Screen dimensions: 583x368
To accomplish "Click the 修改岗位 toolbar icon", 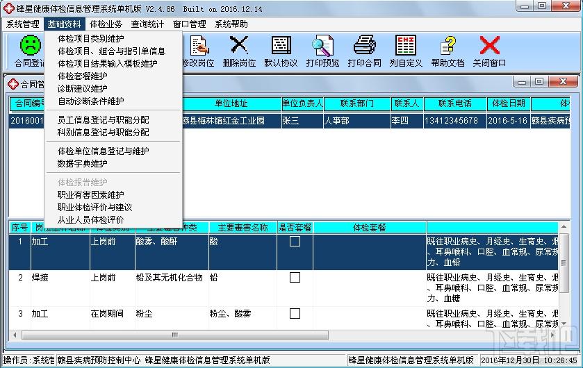I will [199, 45].
